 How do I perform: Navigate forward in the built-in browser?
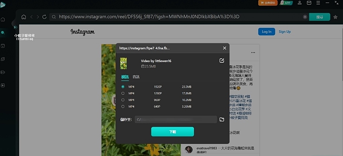(x=38, y=17)
